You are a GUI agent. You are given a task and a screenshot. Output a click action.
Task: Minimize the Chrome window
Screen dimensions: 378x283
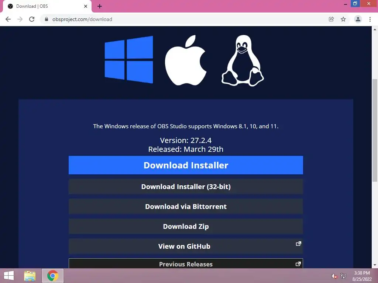tap(346, 4)
